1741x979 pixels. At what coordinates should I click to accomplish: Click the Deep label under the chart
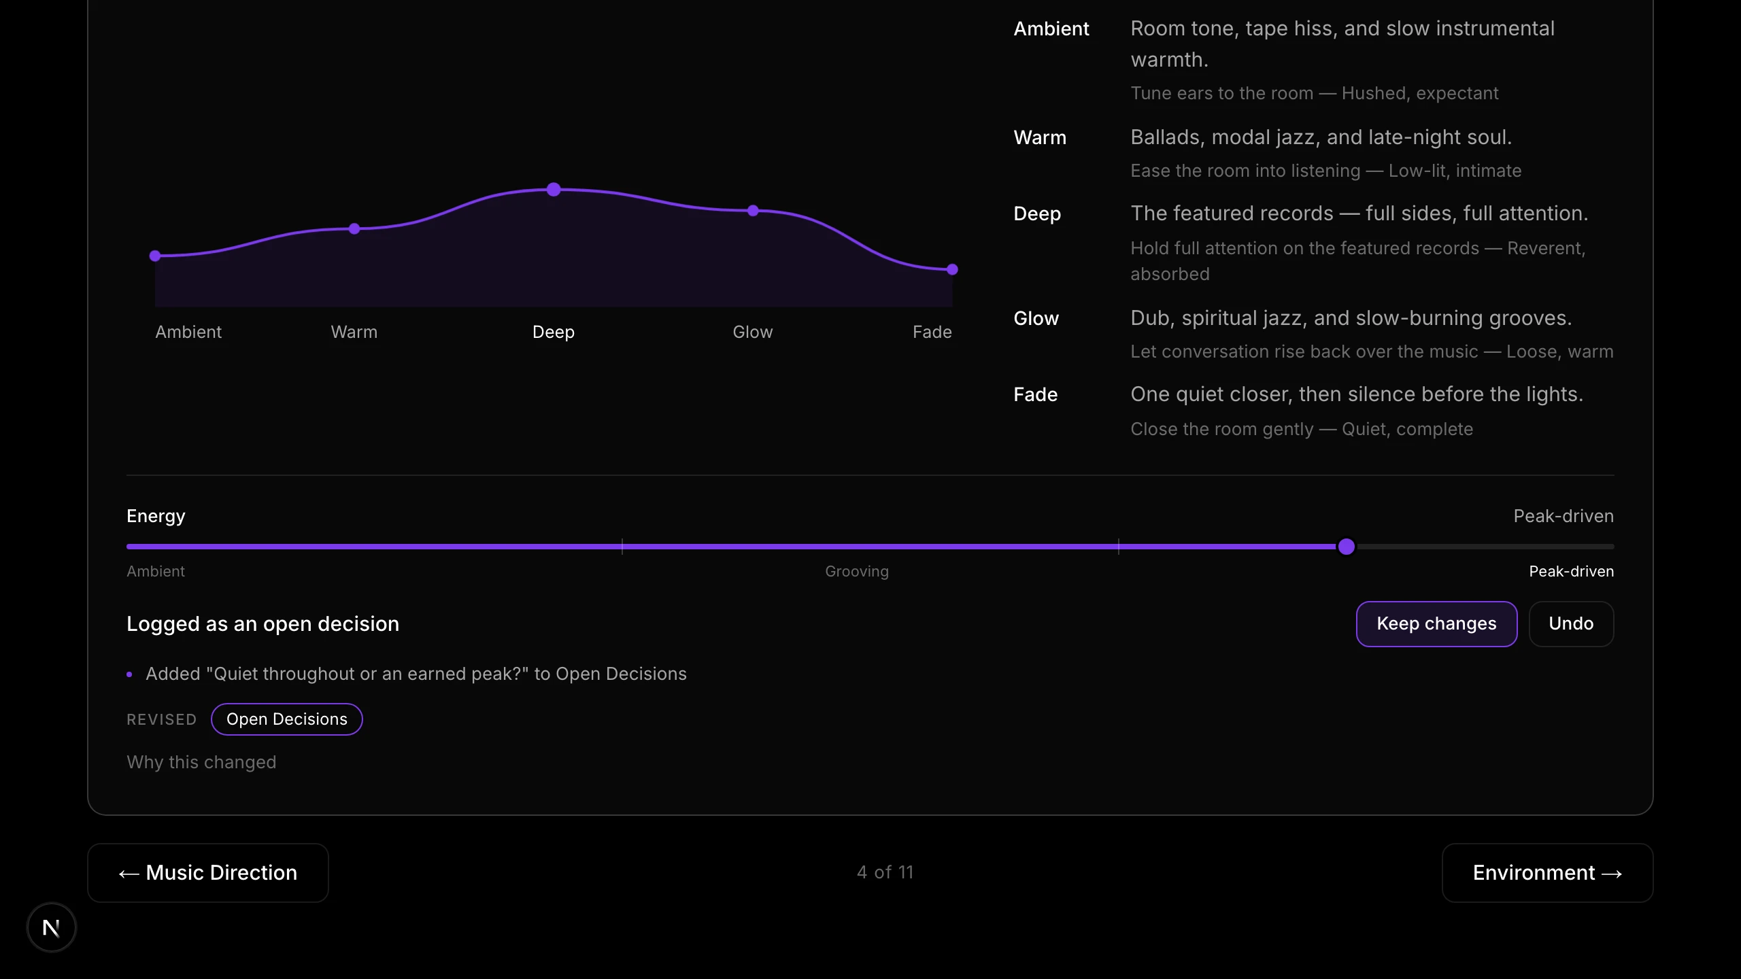coord(554,332)
